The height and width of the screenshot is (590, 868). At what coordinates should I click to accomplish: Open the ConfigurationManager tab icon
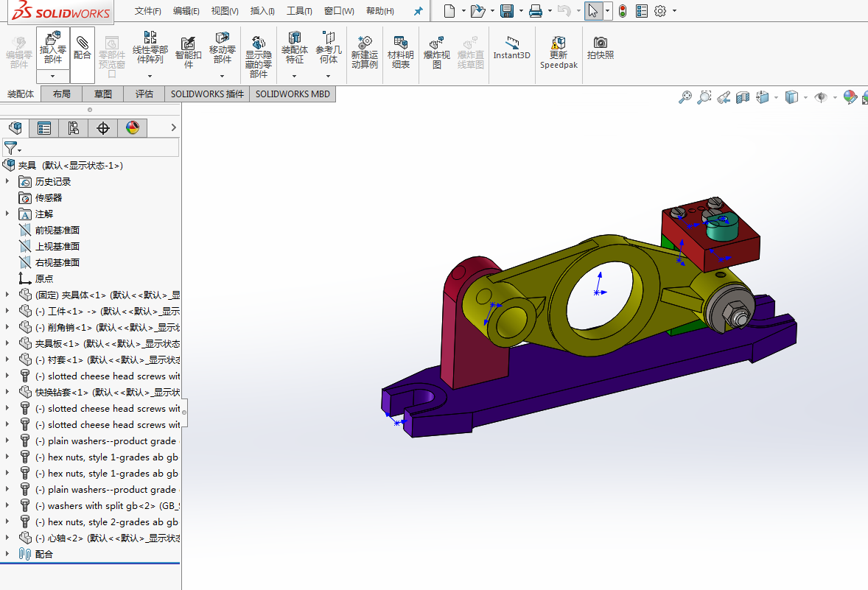(x=74, y=128)
